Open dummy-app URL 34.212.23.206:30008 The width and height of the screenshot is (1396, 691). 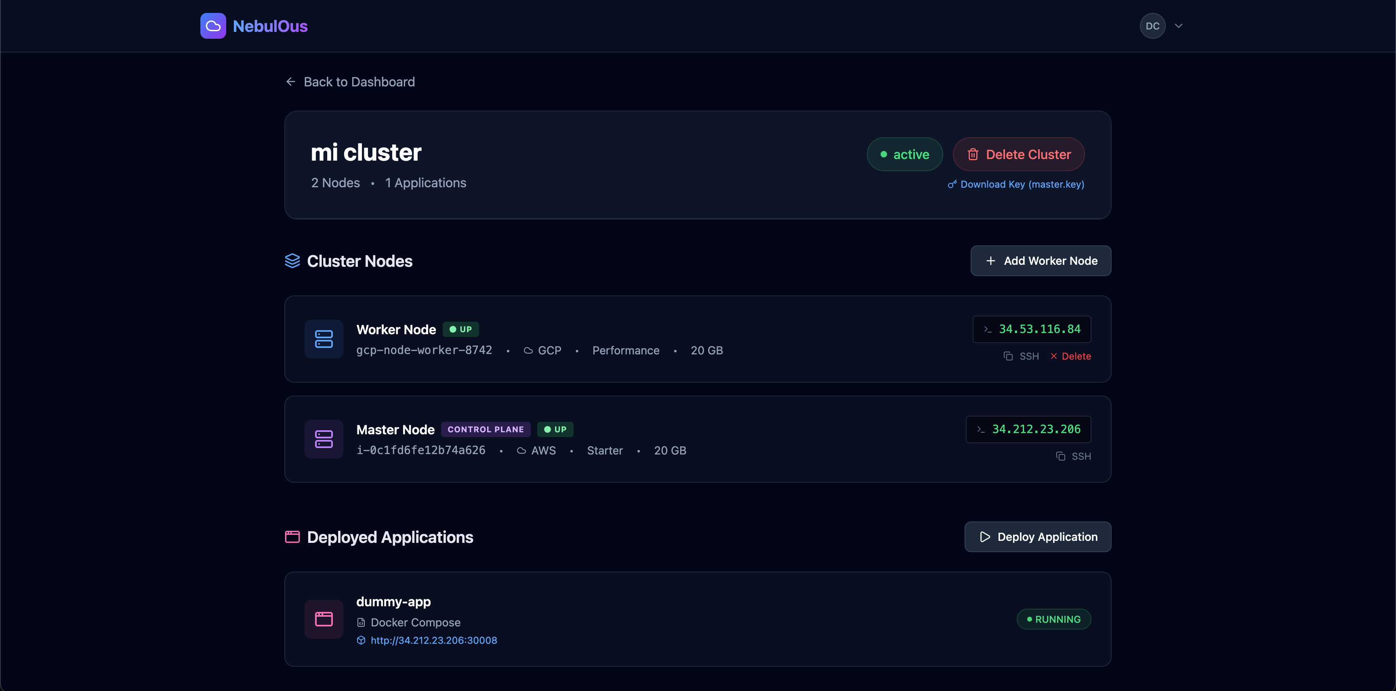[x=433, y=641]
